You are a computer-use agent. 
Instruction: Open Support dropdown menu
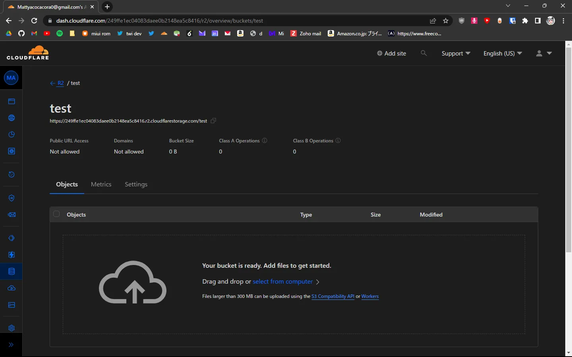coord(456,53)
